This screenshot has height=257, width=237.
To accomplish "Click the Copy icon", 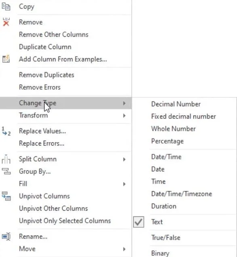I will [6, 6].
